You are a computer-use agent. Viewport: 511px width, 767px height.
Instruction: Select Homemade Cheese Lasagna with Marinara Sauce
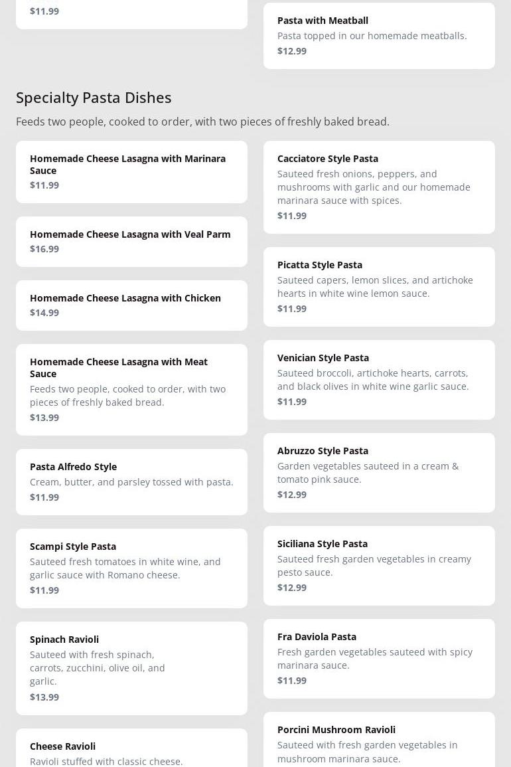click(131, 171)
